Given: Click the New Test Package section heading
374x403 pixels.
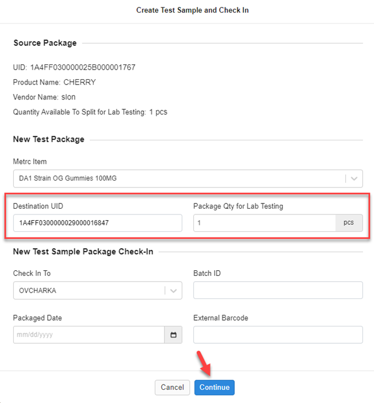Looking at the screenshot, I should [x=48, y=139].
